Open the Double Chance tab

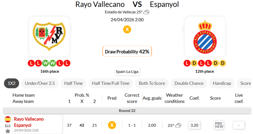tap(189, 83)
